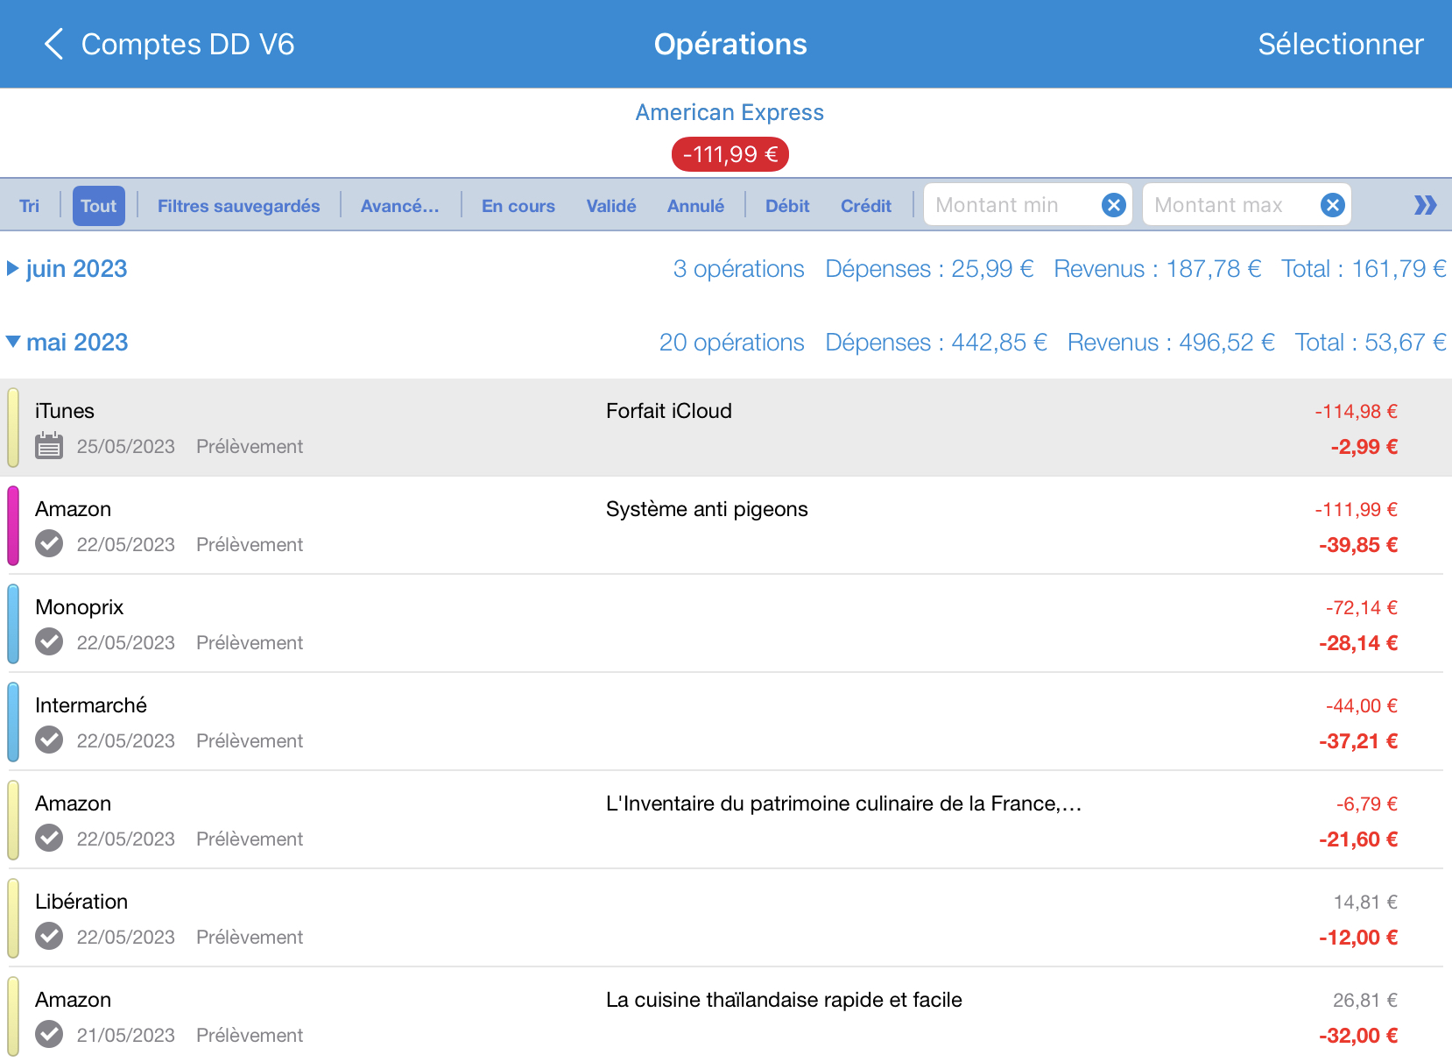Go back to Comptes DD V6
Screen dimensions: 1452x1062
(x=168, y=44)
